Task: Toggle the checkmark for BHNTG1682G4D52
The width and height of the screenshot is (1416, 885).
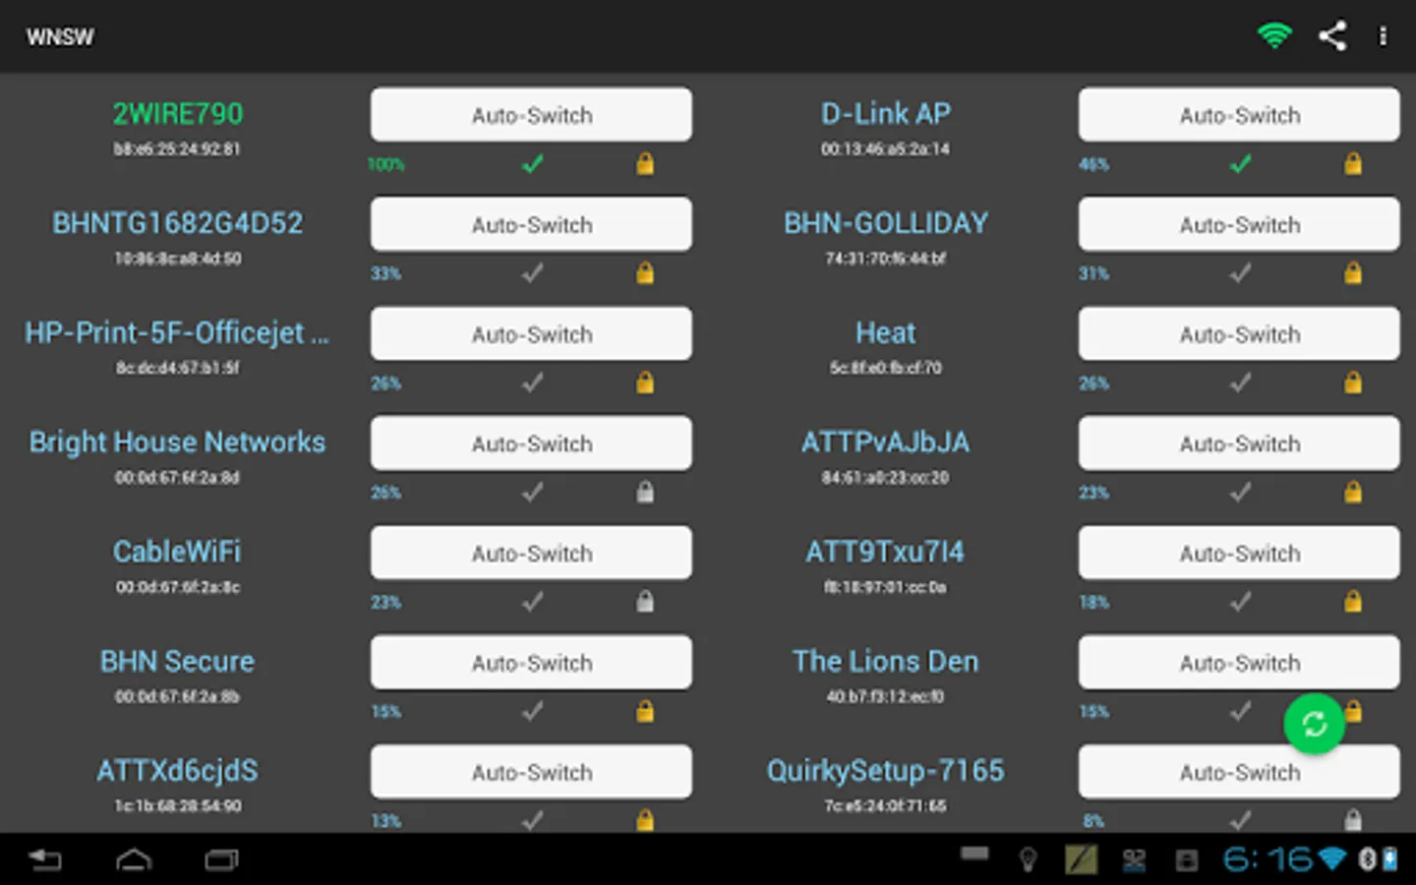Action: (532, 273)
